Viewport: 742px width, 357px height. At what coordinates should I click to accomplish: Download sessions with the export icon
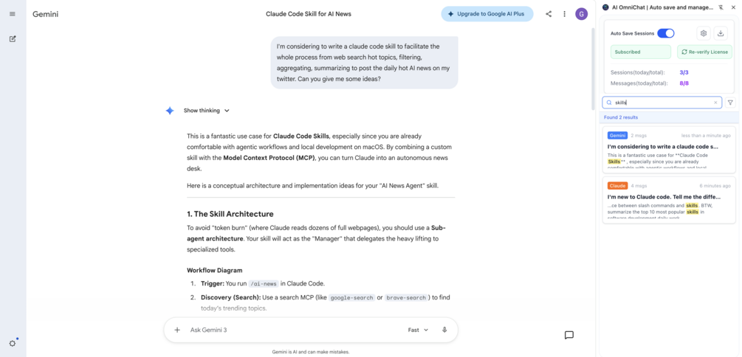721,33
